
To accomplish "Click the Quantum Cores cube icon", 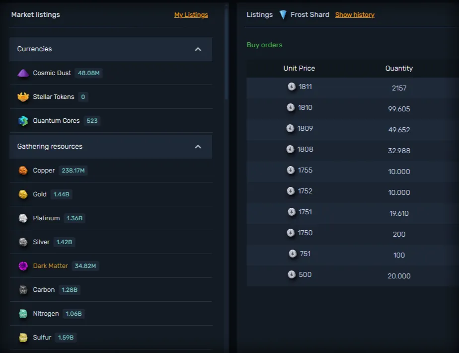I will (x=23, y=121).
